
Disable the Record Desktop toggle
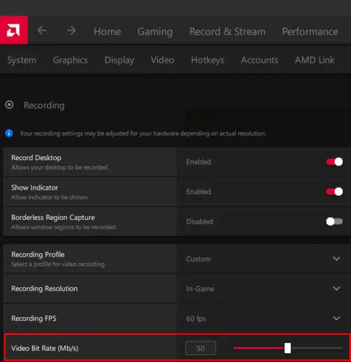pos(334,162)
